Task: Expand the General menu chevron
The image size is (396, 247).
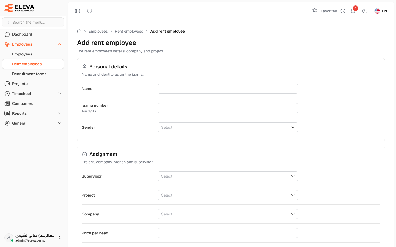Action: pyautogui.click(x=60, y=123)
